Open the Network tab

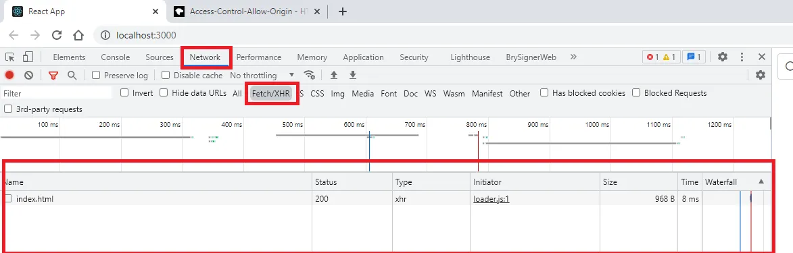click(x=206, y=57)
